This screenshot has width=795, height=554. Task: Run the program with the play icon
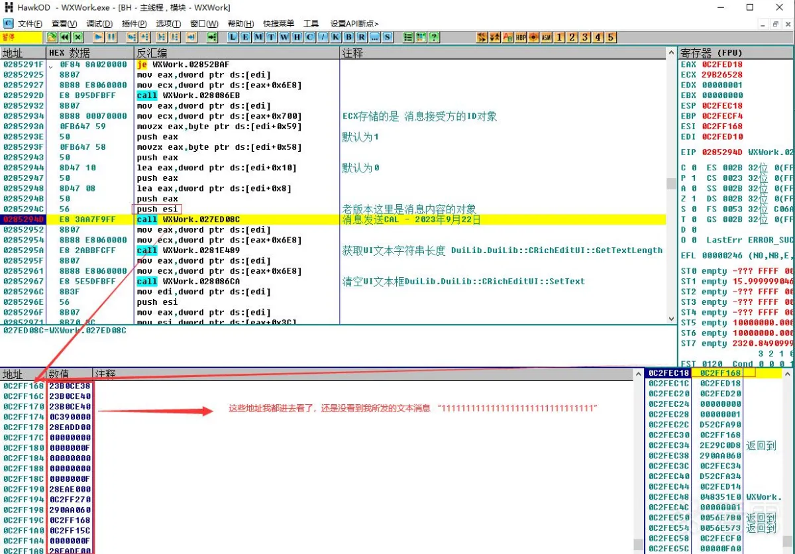click(98, 37)
